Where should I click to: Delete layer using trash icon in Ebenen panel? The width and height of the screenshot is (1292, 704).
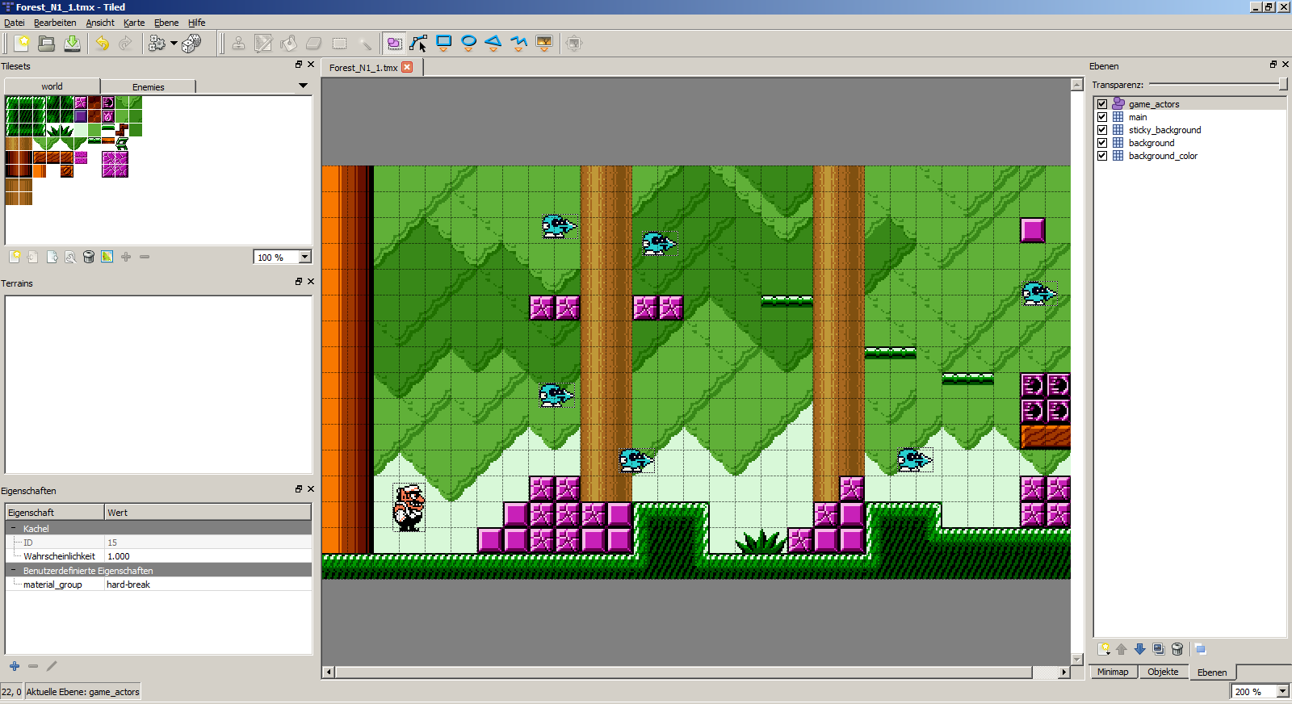point(1177,649)
